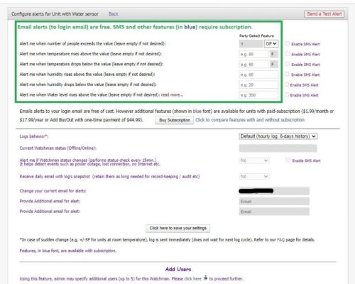The width and height of the screenshot is (355, 284).
Task: Focus the Water level threshold input field
Action: pos(258,95)
